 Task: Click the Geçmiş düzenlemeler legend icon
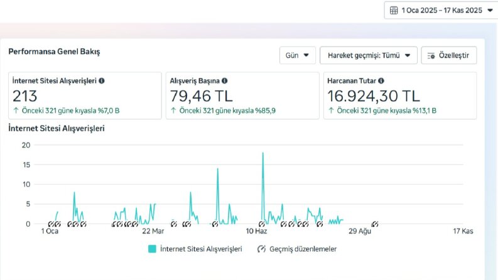(x=261, y=249)
